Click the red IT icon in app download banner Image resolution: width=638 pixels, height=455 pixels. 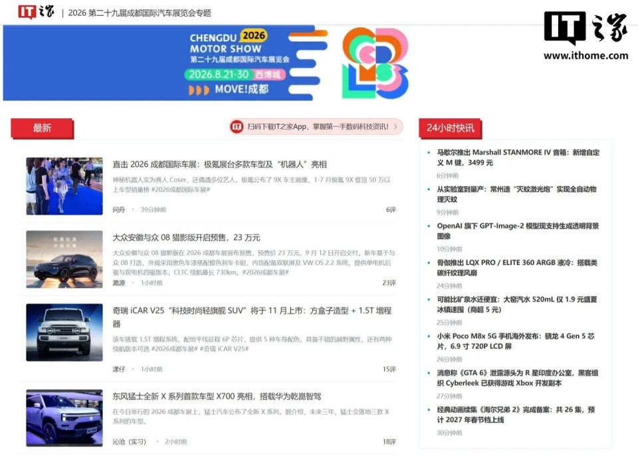pyautogui.click(x=237, y=127)
